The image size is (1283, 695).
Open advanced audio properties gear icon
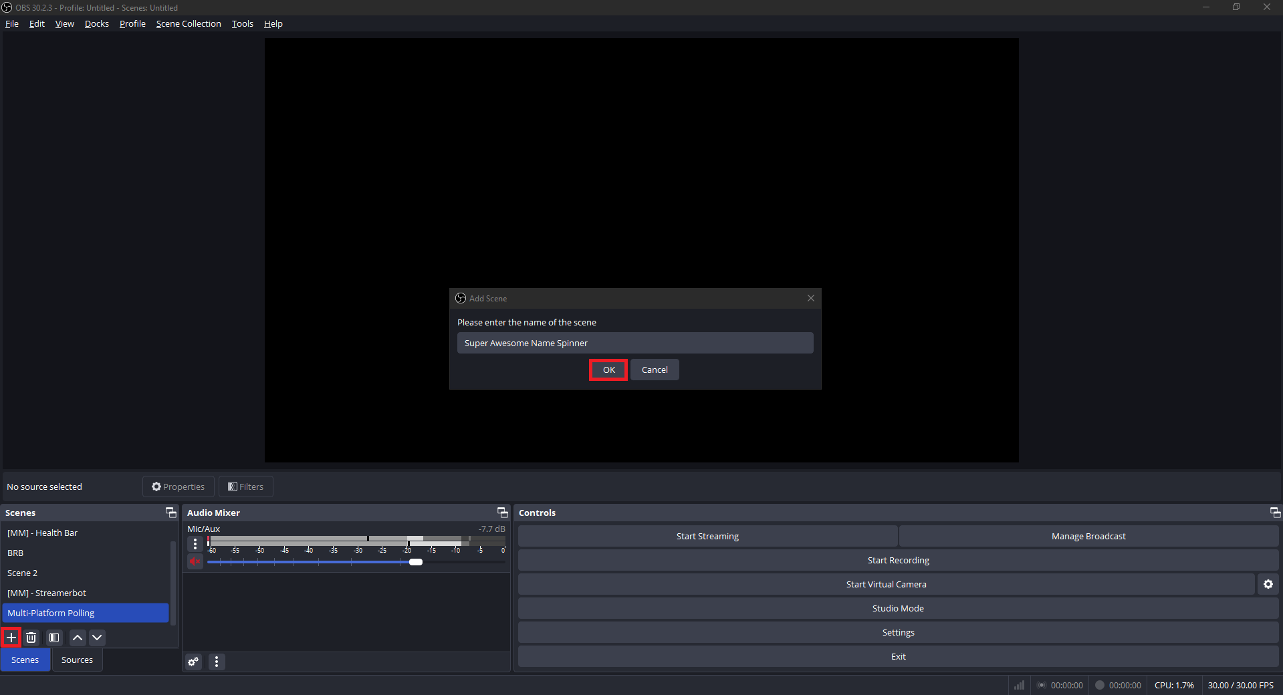pyautogui.click(x=193, y=662)
